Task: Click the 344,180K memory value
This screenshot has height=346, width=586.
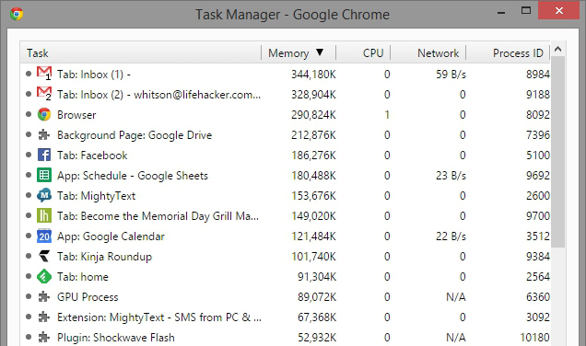Action: 313,75
